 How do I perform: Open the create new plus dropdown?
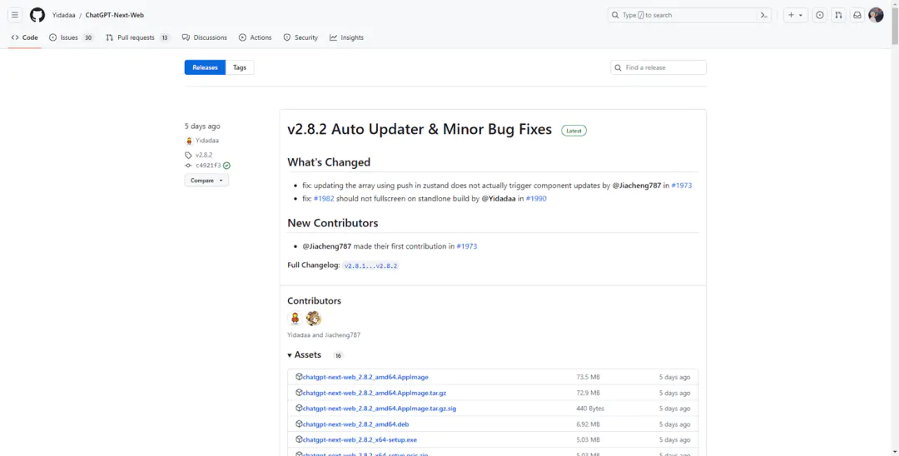[x=795, y=15]
